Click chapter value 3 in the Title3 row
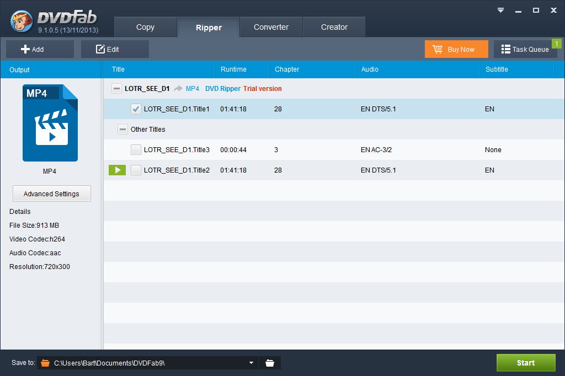 point(276,150)
